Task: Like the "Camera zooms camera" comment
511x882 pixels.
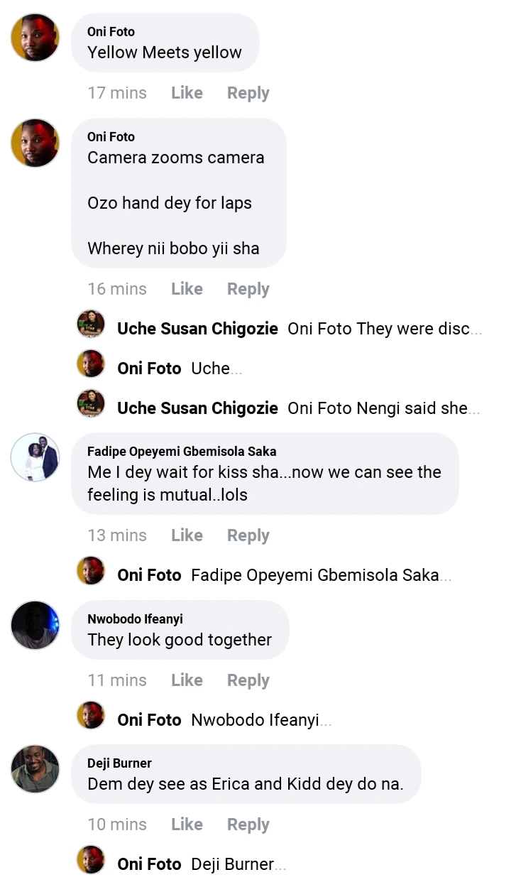Action: [x=187, y=289]
